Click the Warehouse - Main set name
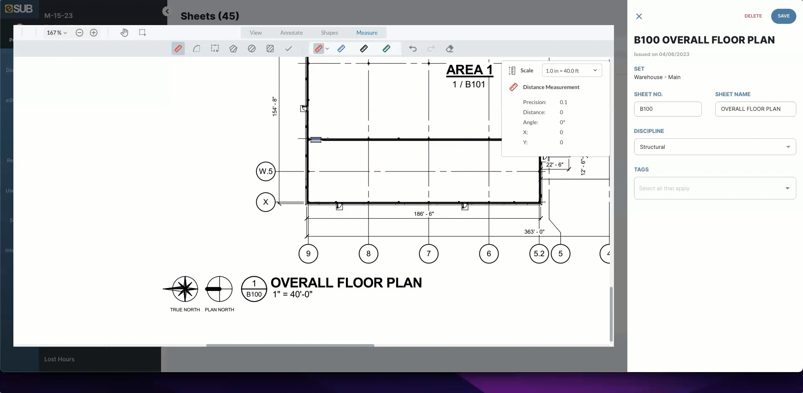 point(657,77)
